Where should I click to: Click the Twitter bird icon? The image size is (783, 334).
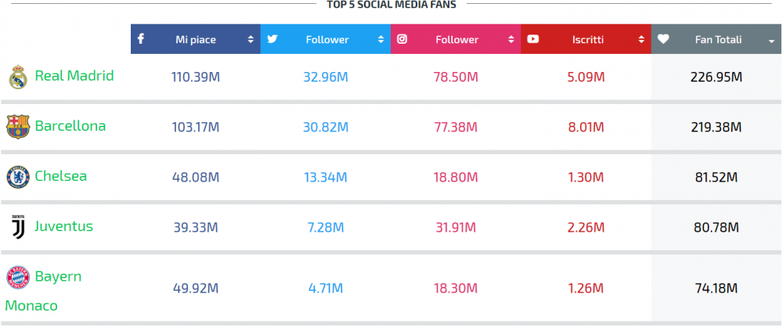(x=272, y=39)
